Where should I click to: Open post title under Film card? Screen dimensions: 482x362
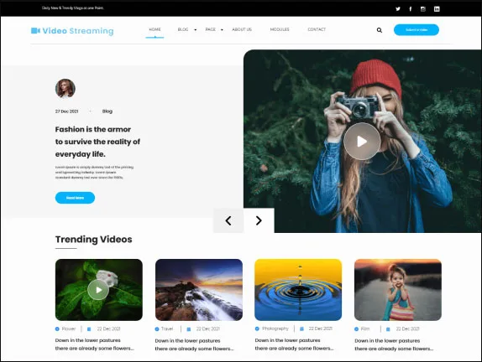coord(394,344)
